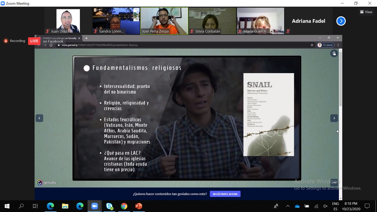Screen dimensions: 377x212
Task: Click the red LIVE on Facebook badge
Action: coord(34,41)
